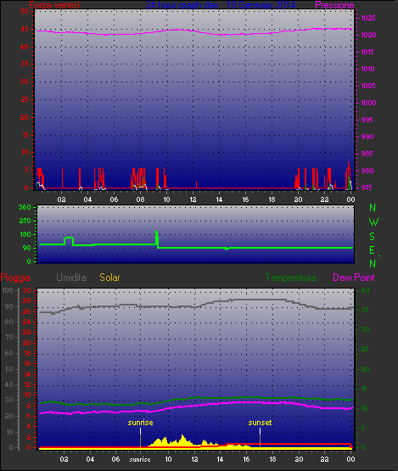Click the 1020 pressure axis value
398x471 pixels.
pyautogui.click(x=368, y=35)
